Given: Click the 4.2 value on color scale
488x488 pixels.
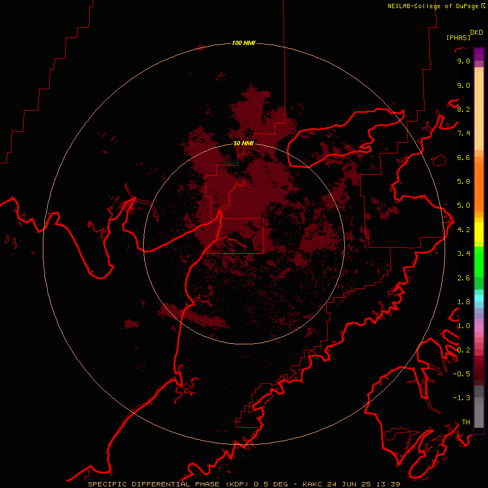Looking at the screenshot, I should pyautogui.click(x=464, y=230).
